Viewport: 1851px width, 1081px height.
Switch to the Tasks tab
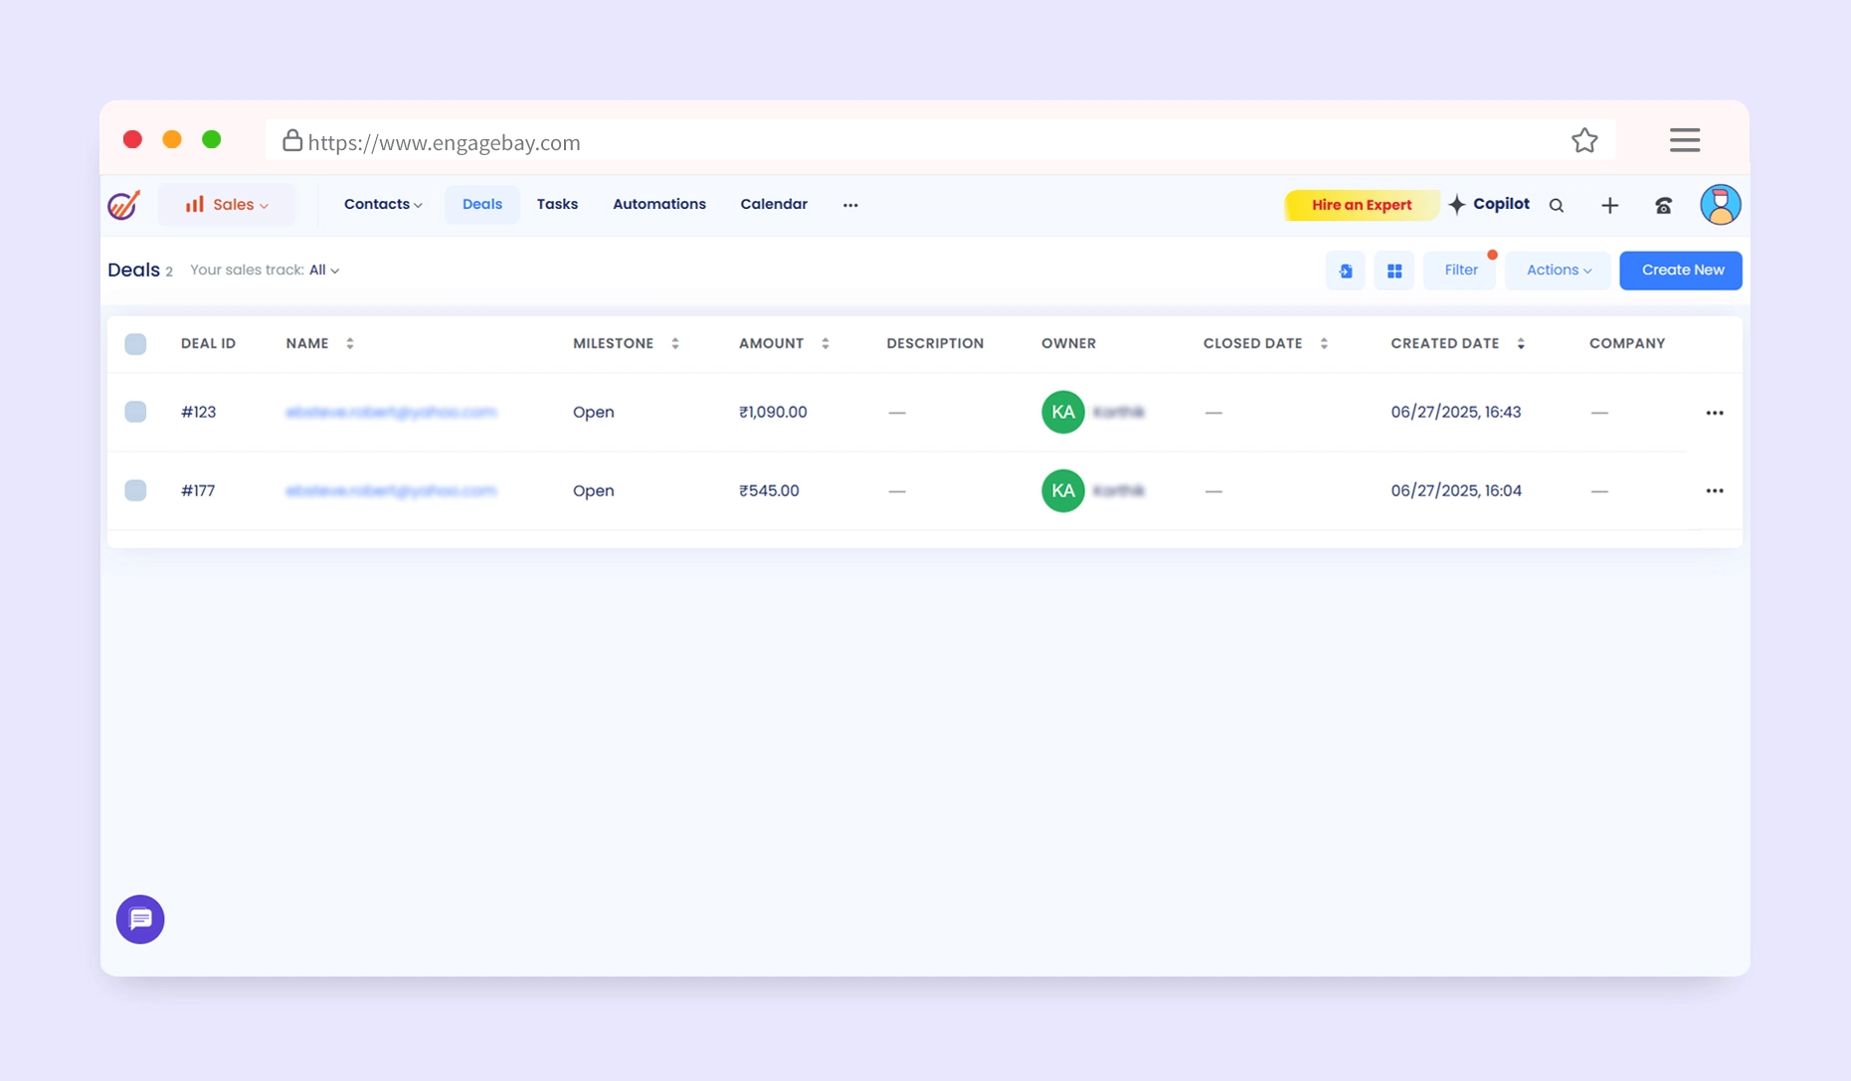(x=557, y=205)
